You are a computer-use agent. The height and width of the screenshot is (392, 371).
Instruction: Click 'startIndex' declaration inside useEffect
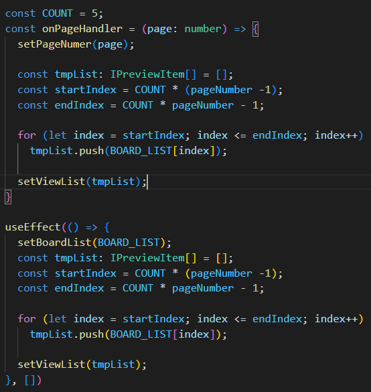pos(86,273)
